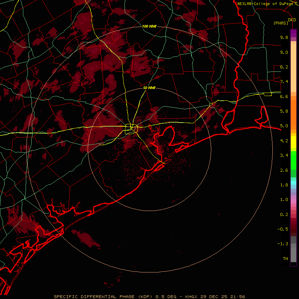Click the 7.4 legend value
Viewport: 299px width, 299px height.
pyautogui.click(x=284, y=82)
